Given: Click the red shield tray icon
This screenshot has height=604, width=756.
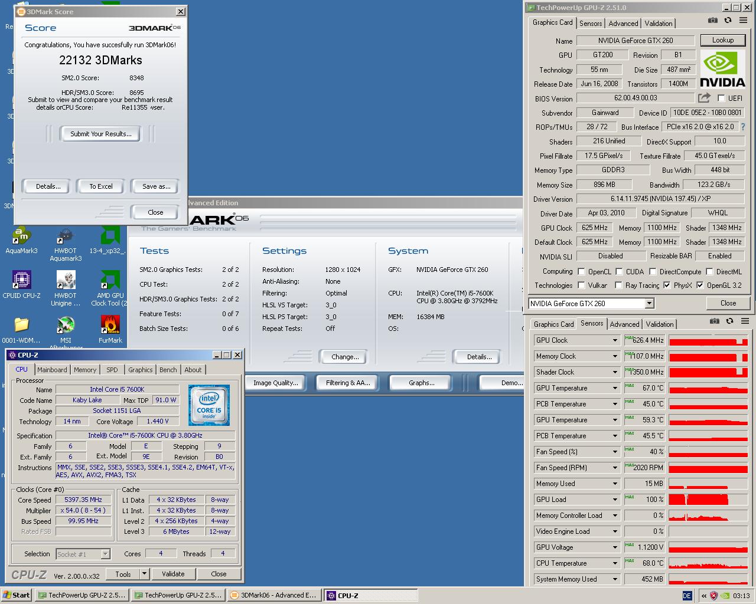Looking at the screenshot, I should (x=713, y=596).
